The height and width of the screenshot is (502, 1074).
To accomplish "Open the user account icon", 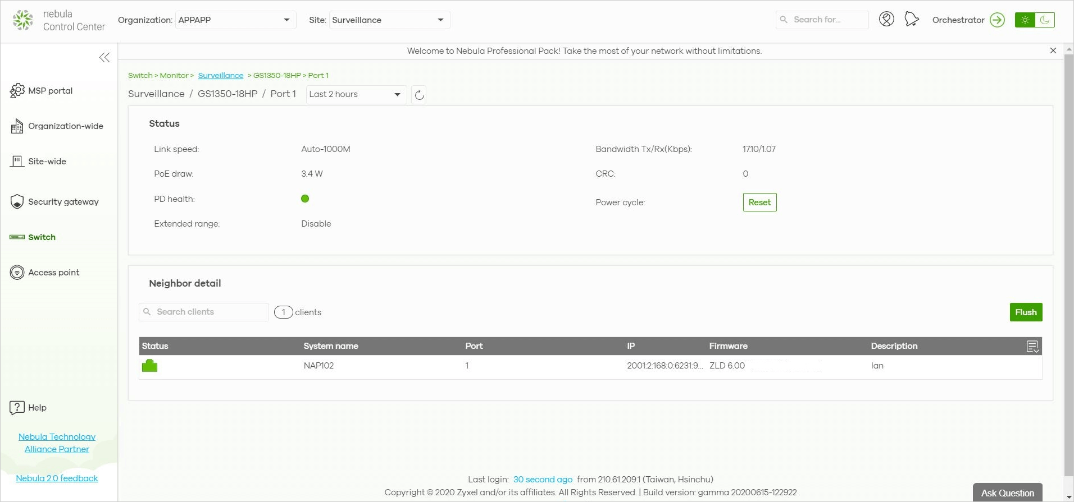I will point(886,20).
